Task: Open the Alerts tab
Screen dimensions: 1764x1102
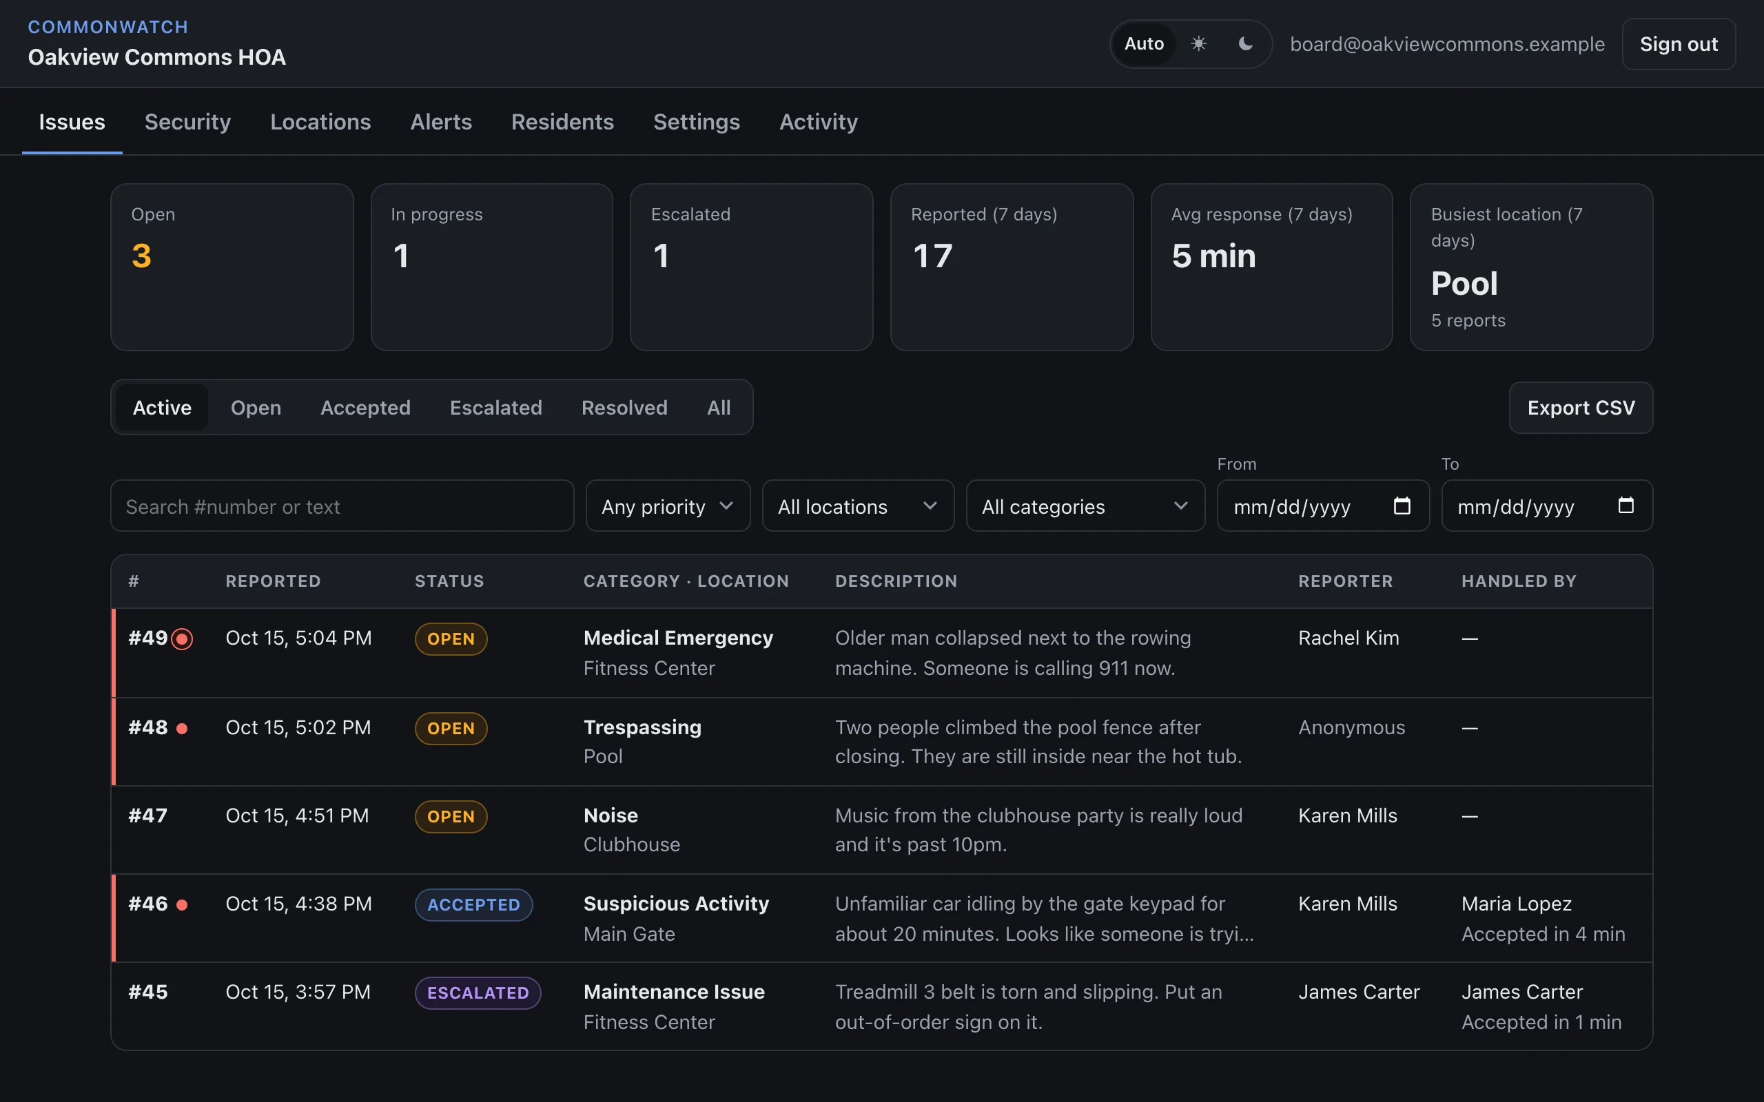Action: point(441,122)
